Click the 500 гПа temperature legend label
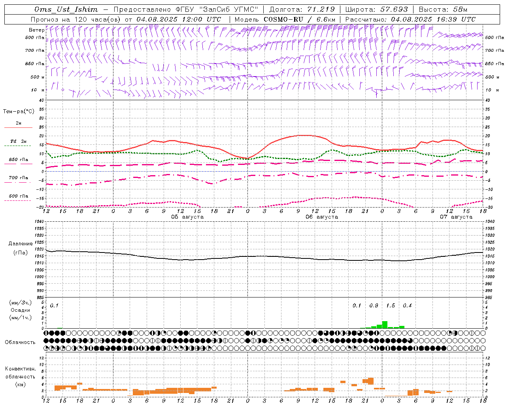The width and height of the screenshot is (506, 404). click(x=19, y=196)
